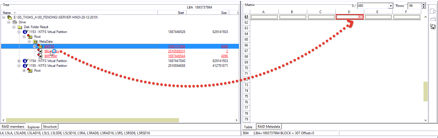
Task: Select matrix cell containing 307
Action: coord(350,17)
